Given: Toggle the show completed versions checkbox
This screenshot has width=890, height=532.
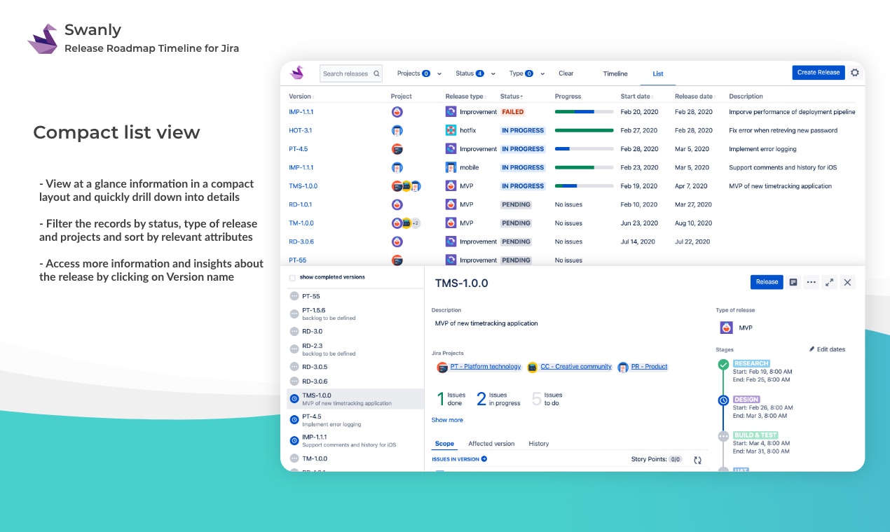Looking at the screenshot, I should pos(292,277).
